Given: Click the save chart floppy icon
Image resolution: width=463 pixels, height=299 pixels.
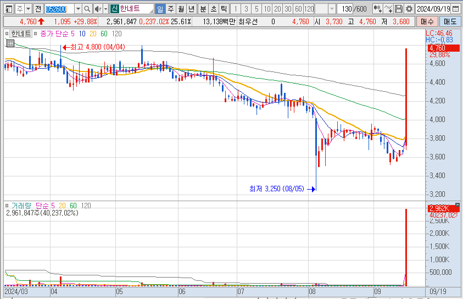Looking at the screenshot, I should [399, 9].
